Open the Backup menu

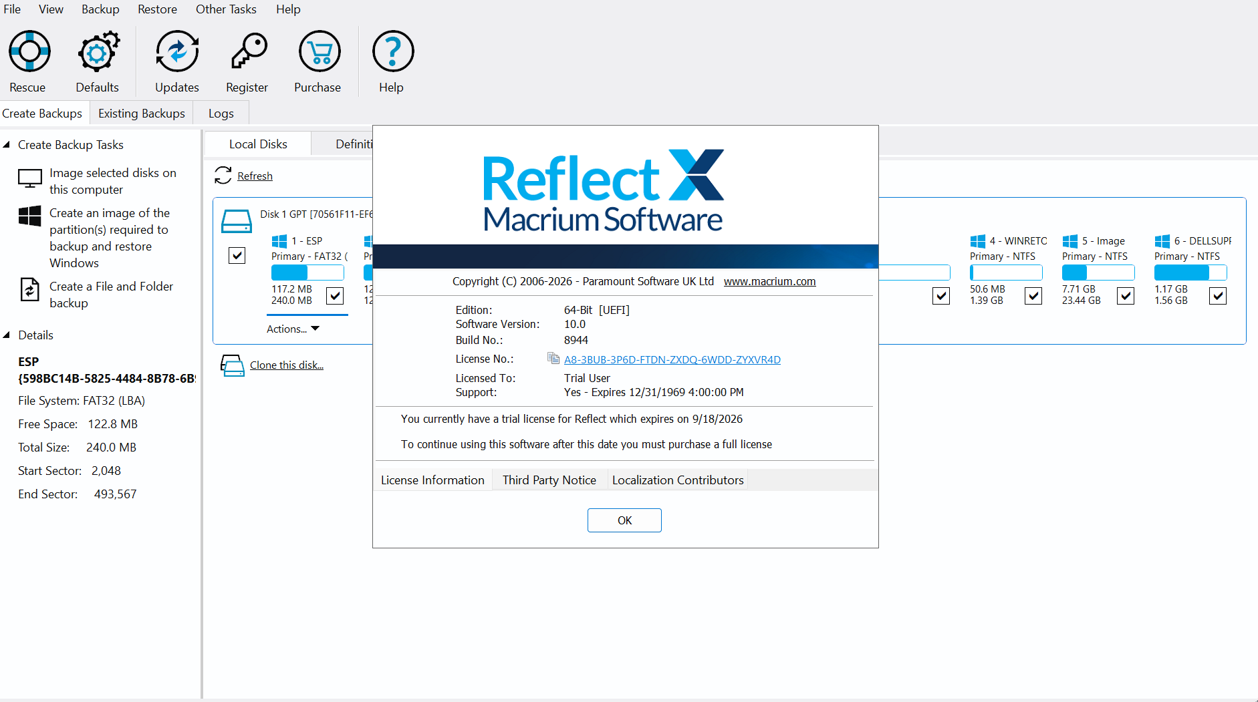[100, 9]
